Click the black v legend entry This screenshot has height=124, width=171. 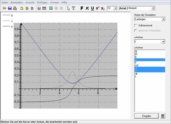pos(8,26)
